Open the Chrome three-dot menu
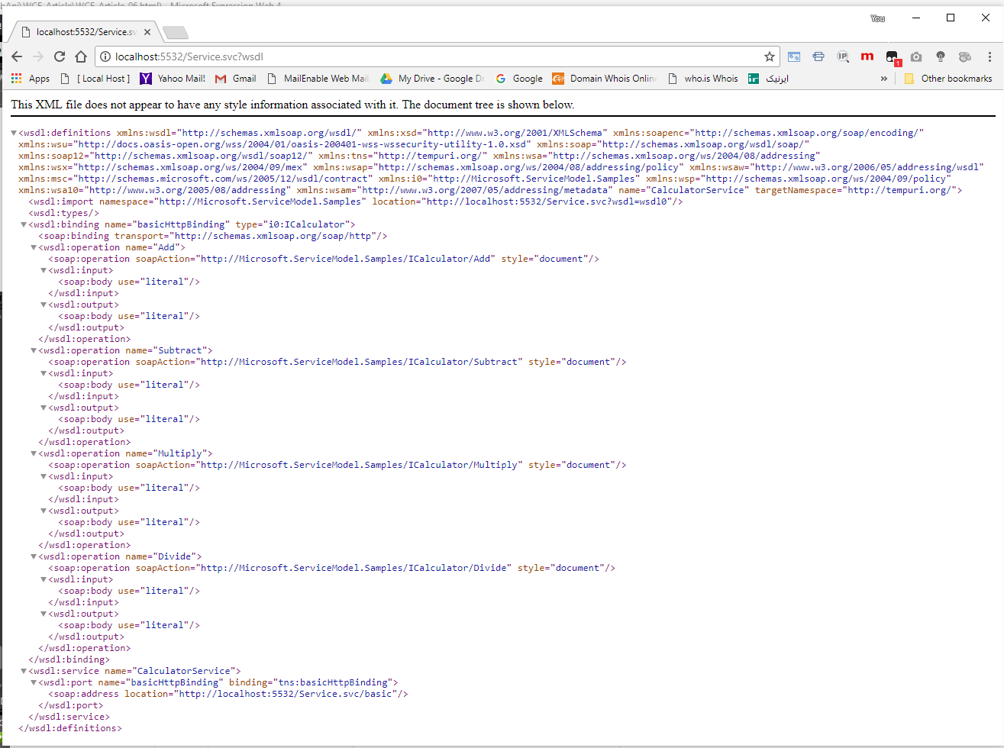The height and width of the screenshot is (748, 1004). click(989, 57)
